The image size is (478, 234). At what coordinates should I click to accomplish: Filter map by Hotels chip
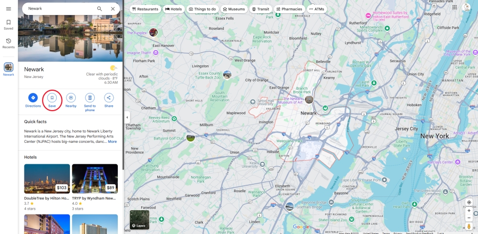coord(174,9)
